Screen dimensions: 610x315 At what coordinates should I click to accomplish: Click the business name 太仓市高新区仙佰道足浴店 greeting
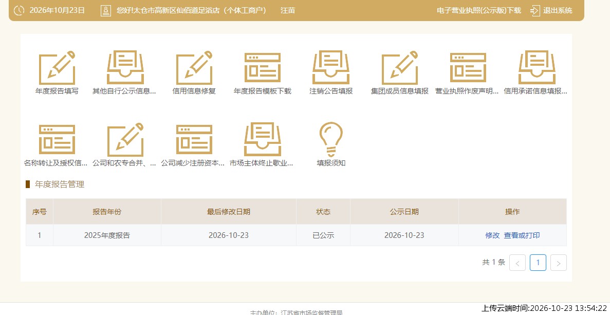(x=192, y=10)
